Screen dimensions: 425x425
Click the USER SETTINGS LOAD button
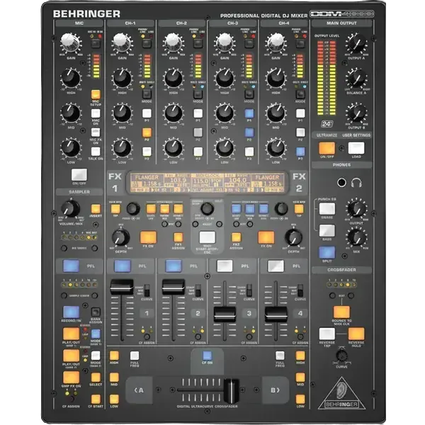pyautogui.click(x=356, y=148)
